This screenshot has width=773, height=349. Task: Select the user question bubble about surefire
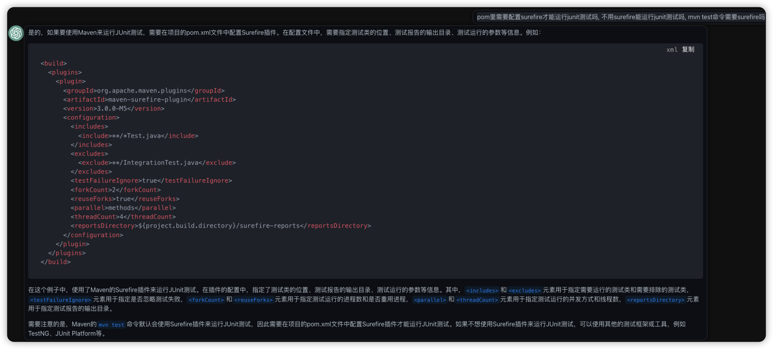coord(620,17)
